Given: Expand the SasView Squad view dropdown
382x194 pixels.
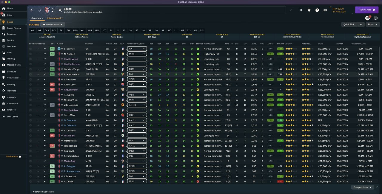Looking at the screenshot, I should [x=53, y=24].
